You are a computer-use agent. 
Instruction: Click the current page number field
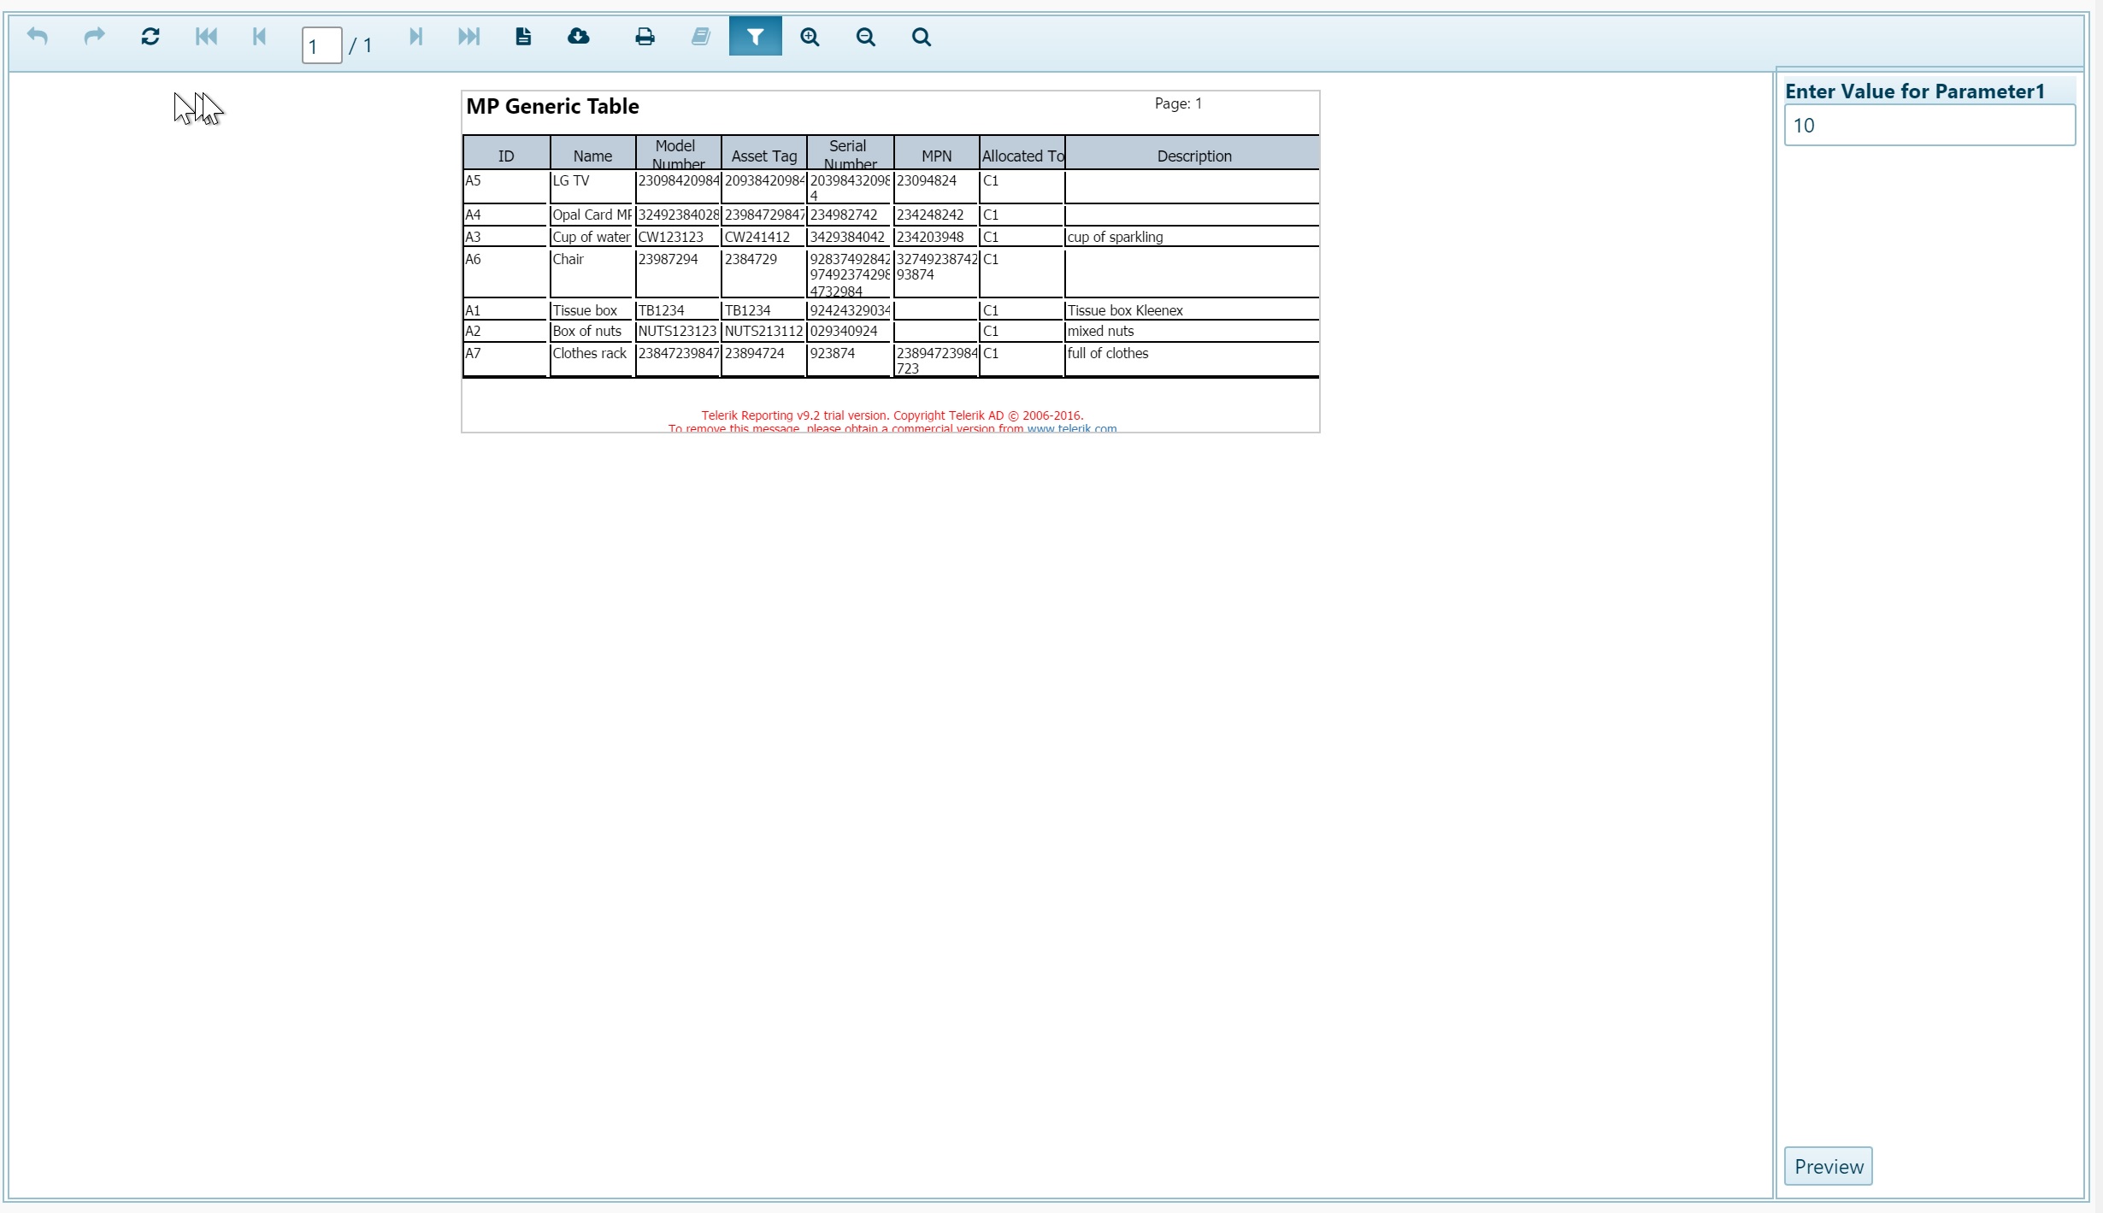(321, 46)
